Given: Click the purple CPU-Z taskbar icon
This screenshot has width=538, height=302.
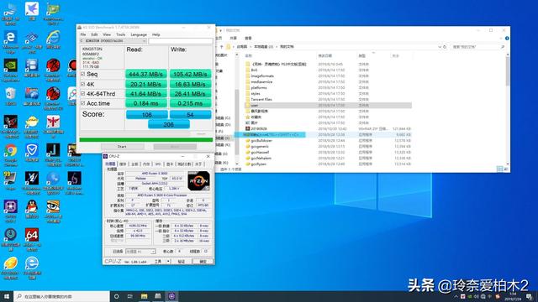Looking at the screenshot, I should coord(171,296).
